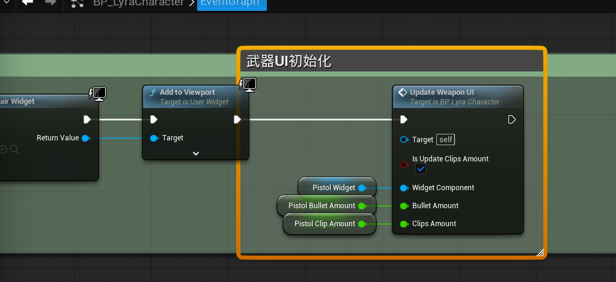Viewport: 616px width, 282px height.
Task: Click the Pistol Widget variable node
Action: [337, 188]
